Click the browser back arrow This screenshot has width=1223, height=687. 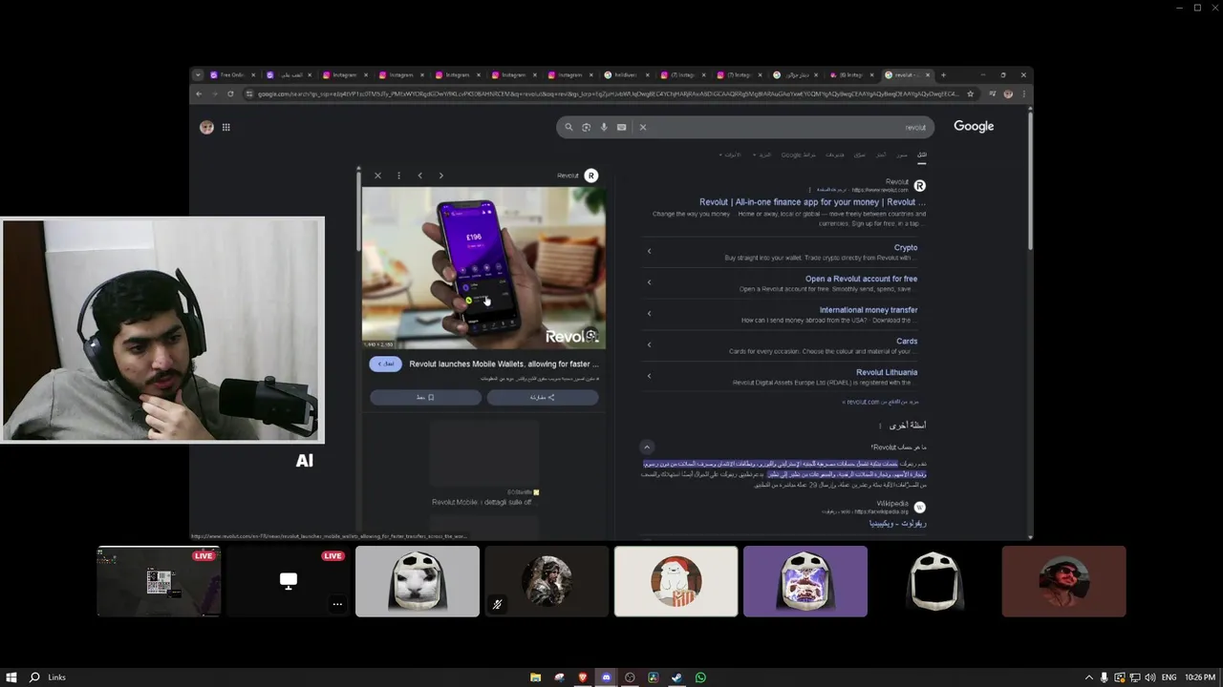[199, 94]
